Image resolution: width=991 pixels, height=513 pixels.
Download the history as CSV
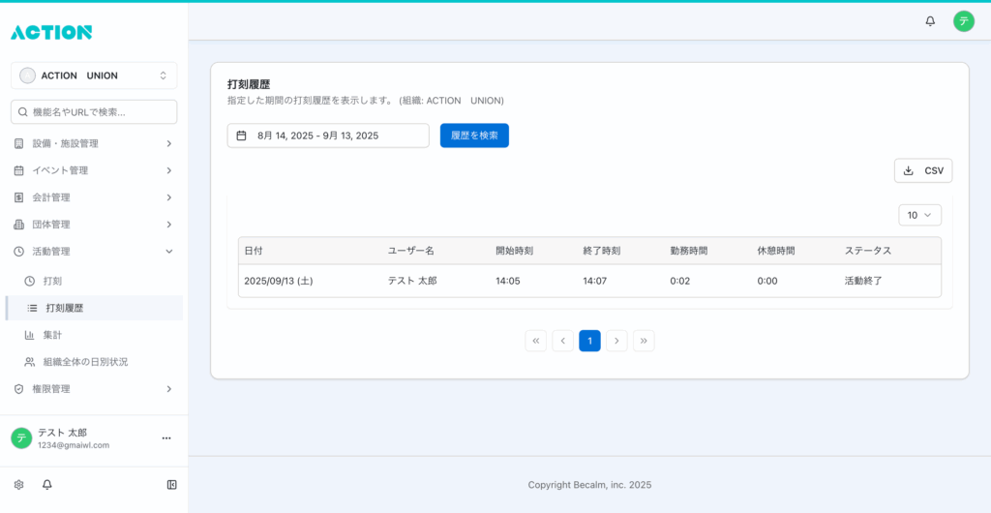coord(922,170)
